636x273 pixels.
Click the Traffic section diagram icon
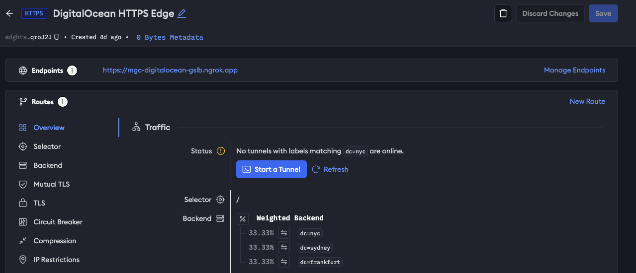[x=136, y=128]
